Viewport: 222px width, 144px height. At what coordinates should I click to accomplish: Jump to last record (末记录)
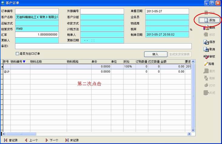pyautogui.click(x=72, y=140)
